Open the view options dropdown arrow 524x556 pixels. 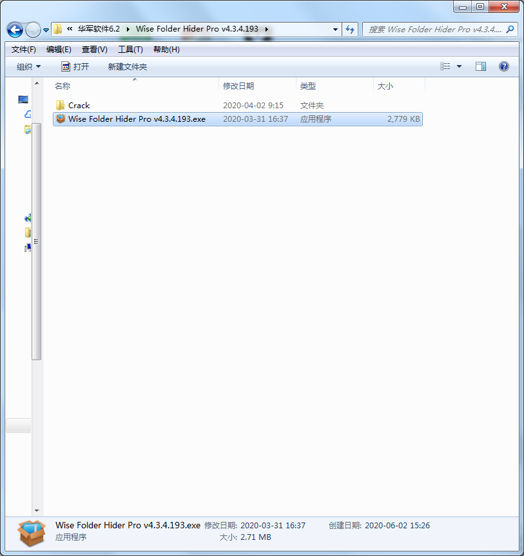[x=459, y=66]
